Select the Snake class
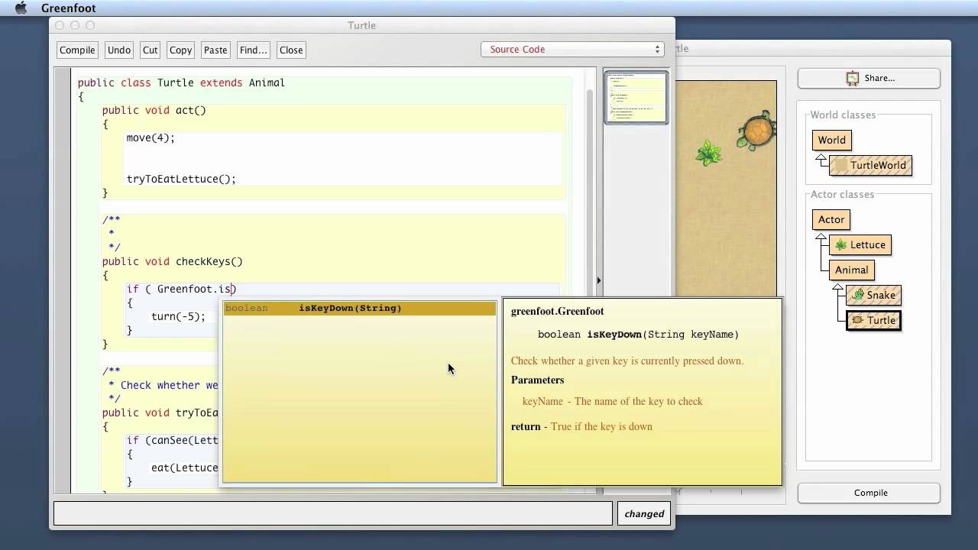The height and width of the screenshot is (550, 978). [x=873, y=295]
